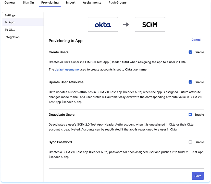Open the General tab
Screen dimensions: 211x184
tap(10, 3)
